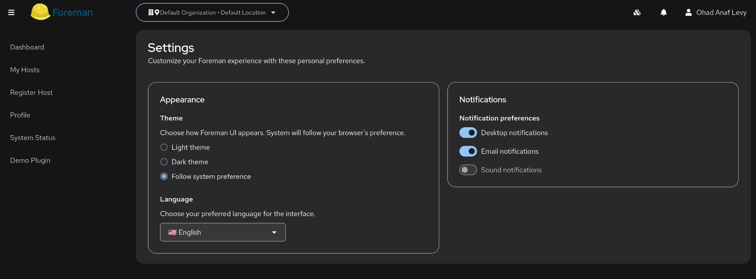The height and width of the screenshot is (279, 756).
Task: Click the cubes icon in header
Action: 637,12
